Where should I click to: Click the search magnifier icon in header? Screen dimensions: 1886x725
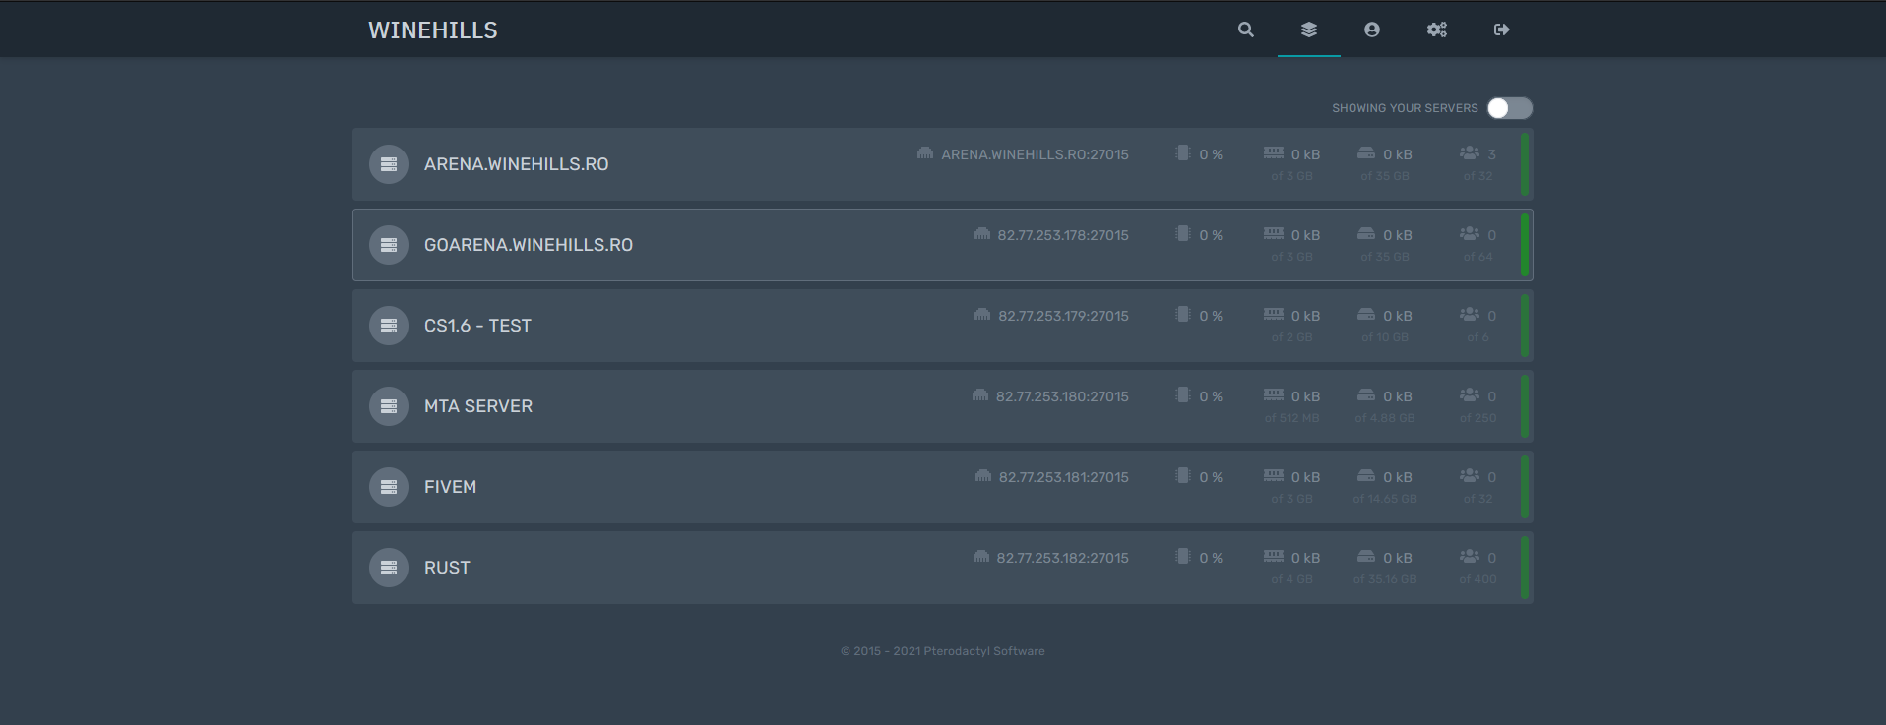coord(1245,30)
